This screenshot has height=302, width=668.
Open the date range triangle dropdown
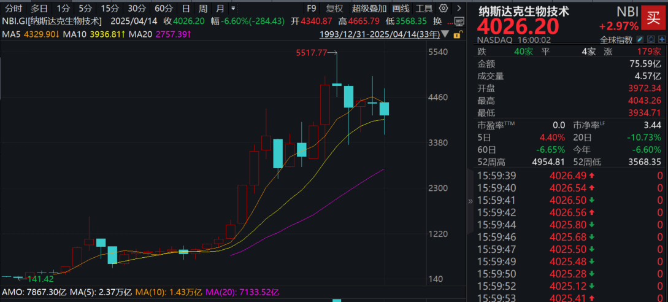tap(445, 34)
